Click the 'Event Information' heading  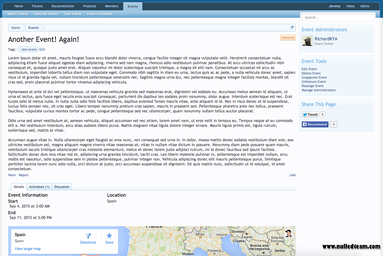pos(28,195)
